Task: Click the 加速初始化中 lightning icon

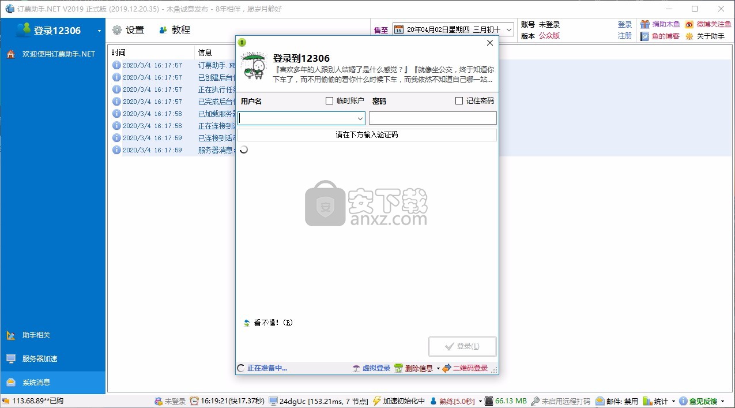Action: [x=377, y=401]
